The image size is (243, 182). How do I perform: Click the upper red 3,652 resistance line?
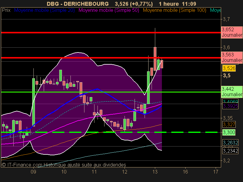[111, 33]
